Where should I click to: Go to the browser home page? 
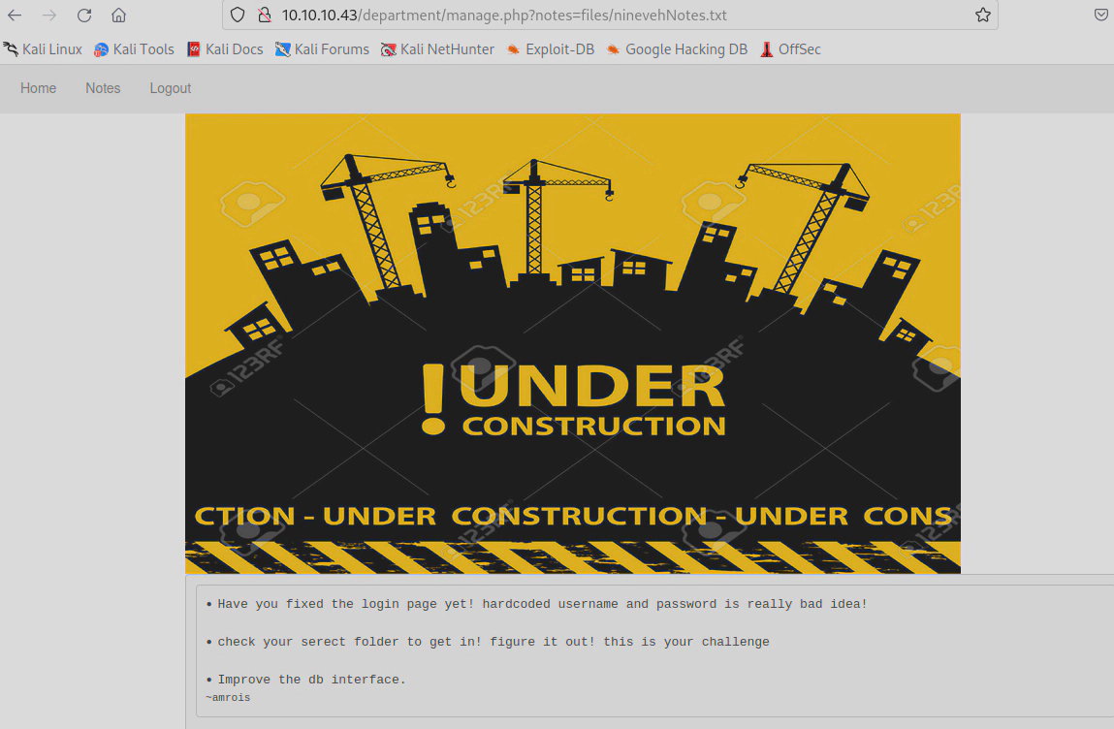pyautogui.click(x=118, y=16)
